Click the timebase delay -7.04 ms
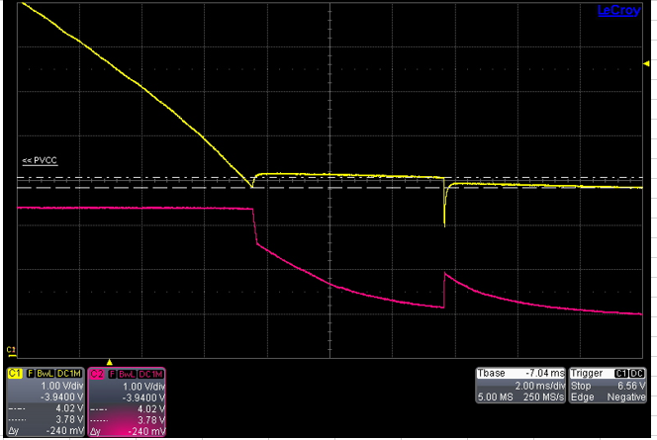The width and height of the screenshot is (657, 440). tap(545, 373)
